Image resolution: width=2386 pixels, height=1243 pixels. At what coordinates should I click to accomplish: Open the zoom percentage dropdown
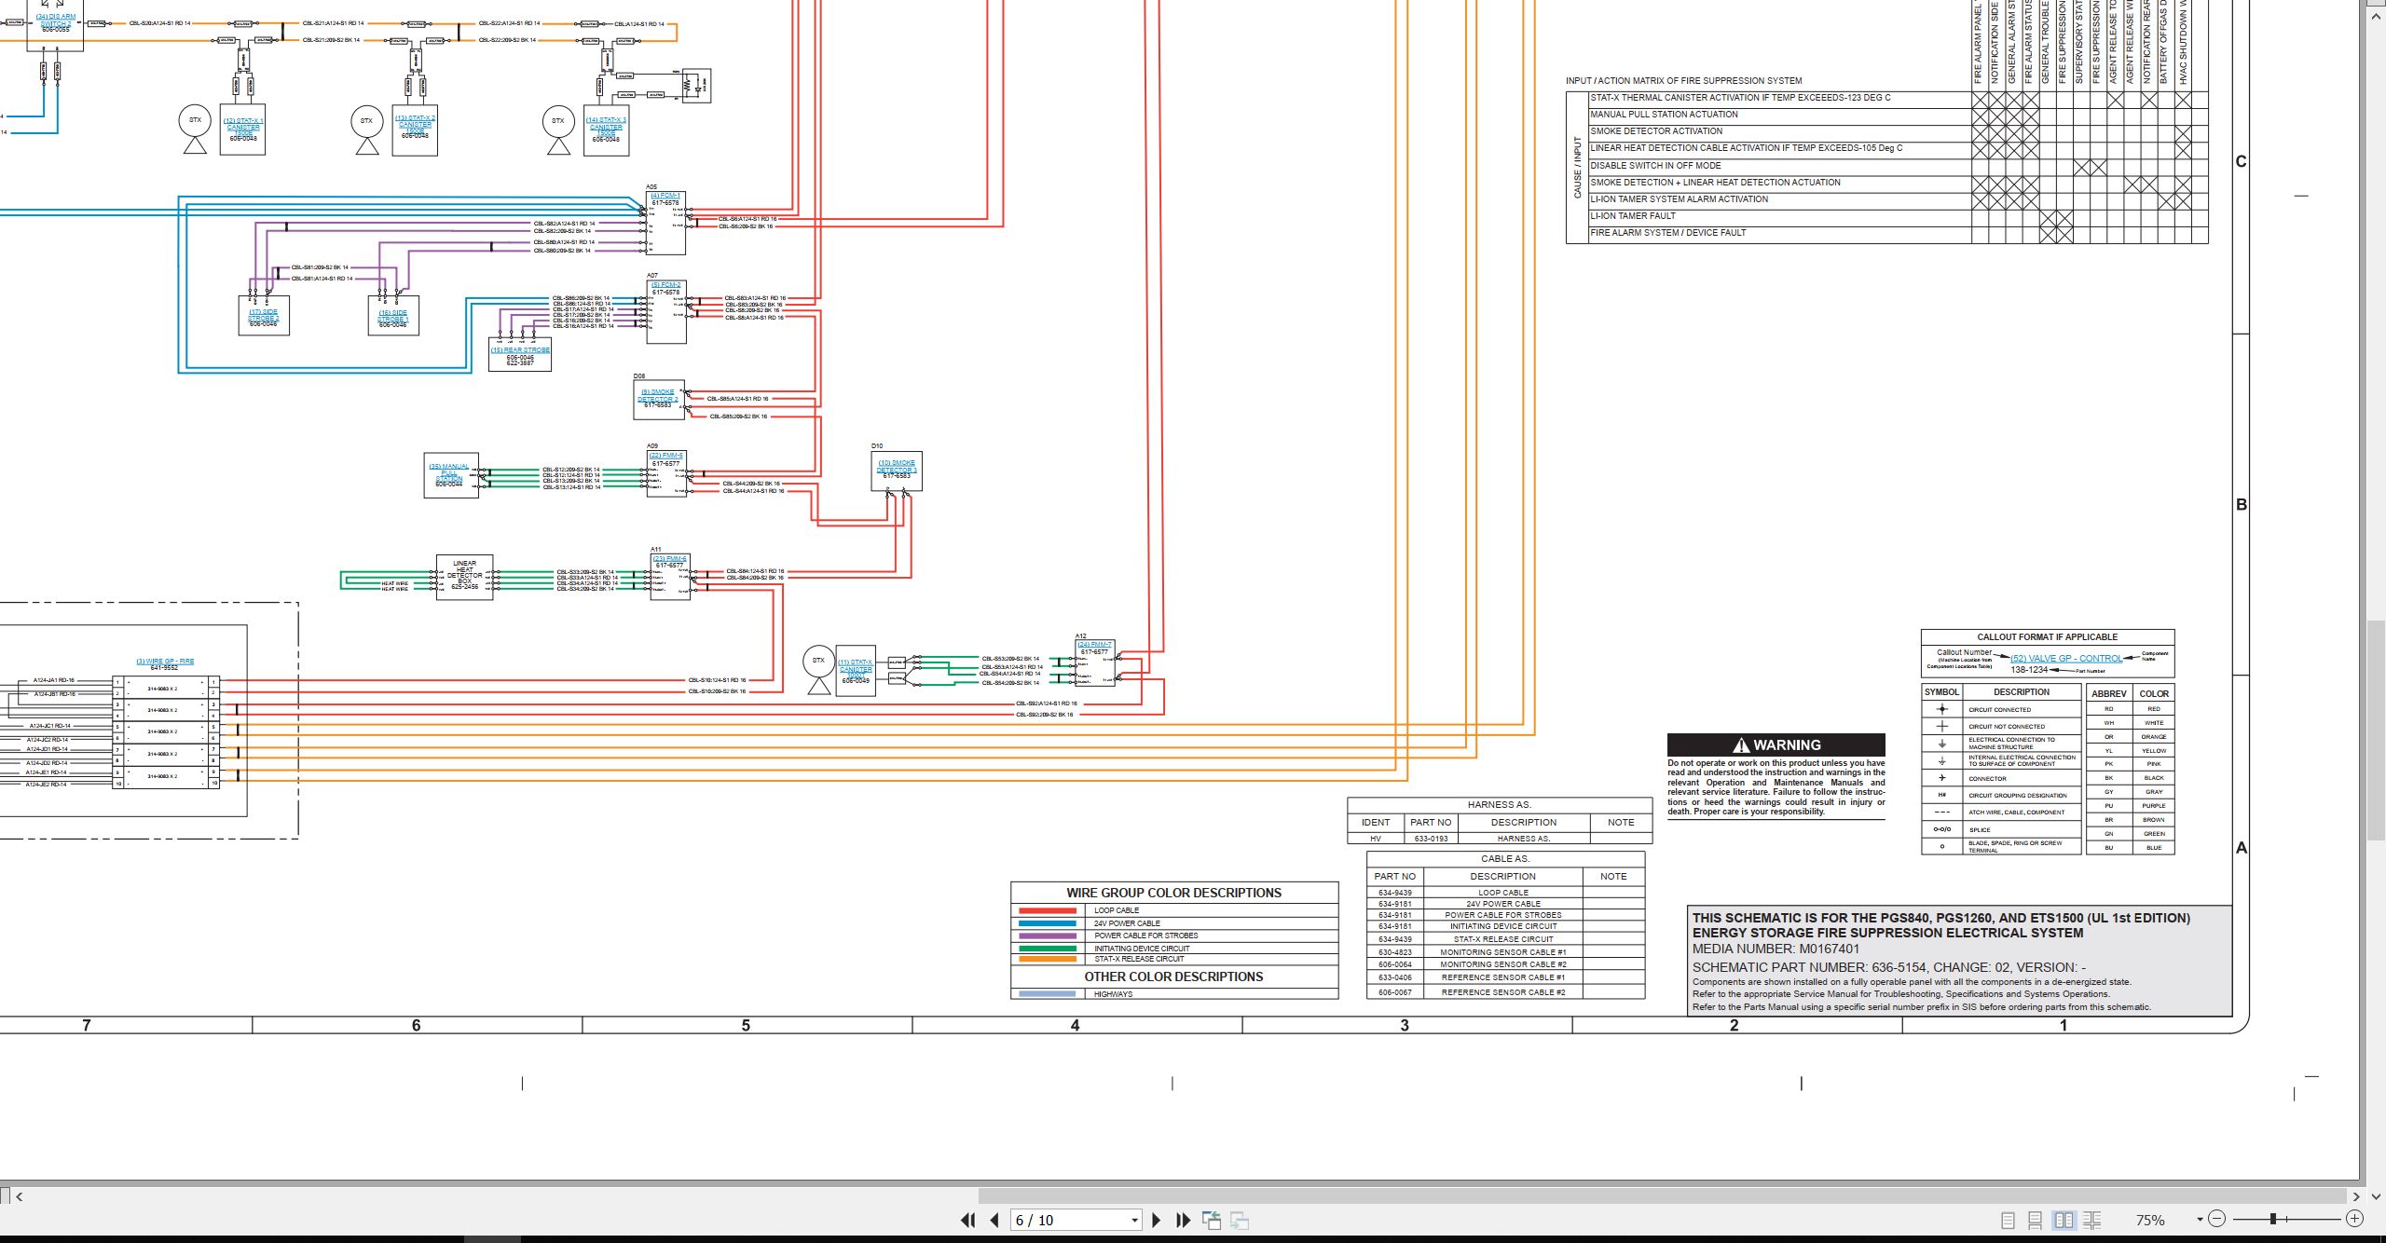pos(2200,1220)
